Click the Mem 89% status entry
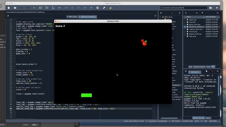226x127 pixels. (213, 121)
